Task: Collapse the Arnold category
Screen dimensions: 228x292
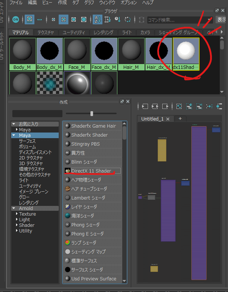Action: pos(14,208)
